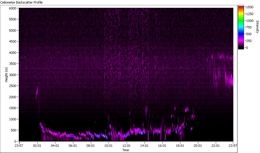Click the 1500 height axis value

pyautogui.click(x=12, y=108)
